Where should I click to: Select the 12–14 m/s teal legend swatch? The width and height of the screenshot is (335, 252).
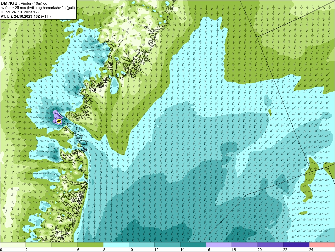(167, 245)
